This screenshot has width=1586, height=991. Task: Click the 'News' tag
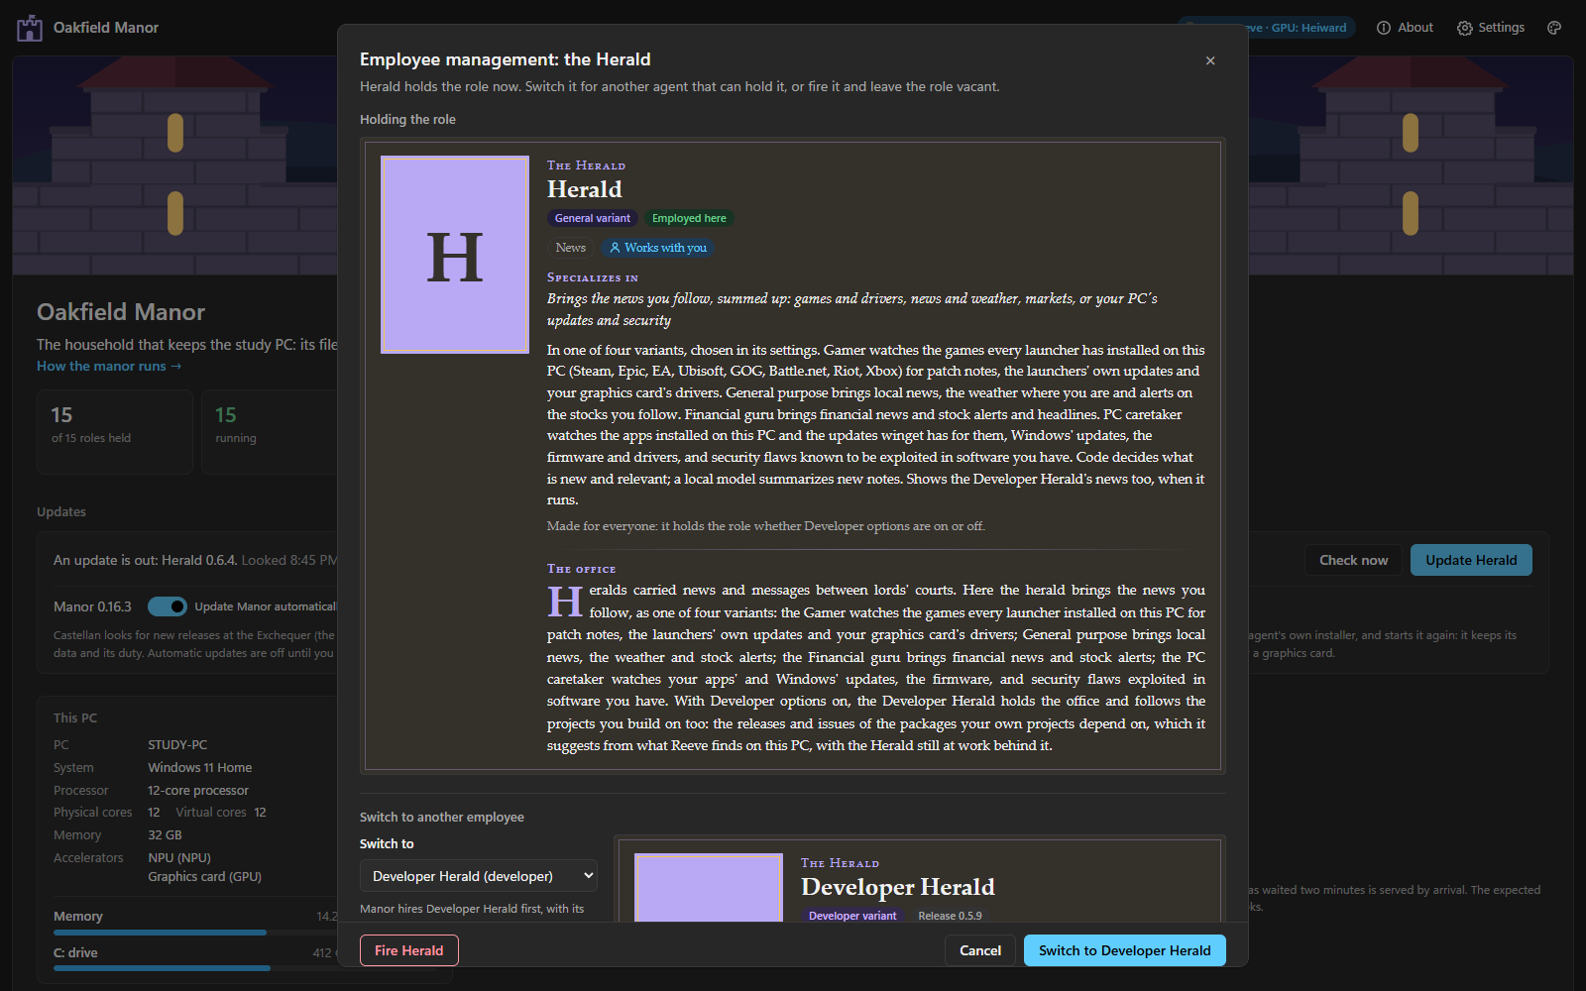[570, 248]
